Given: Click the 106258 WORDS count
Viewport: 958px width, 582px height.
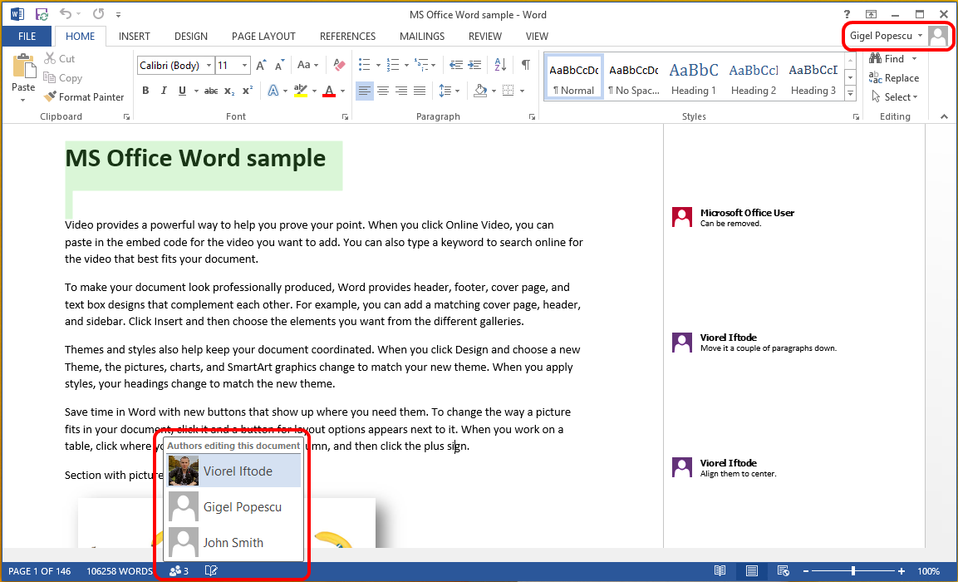Looking at the screenshot, I should pyautogui.click(x=119, y=571).
